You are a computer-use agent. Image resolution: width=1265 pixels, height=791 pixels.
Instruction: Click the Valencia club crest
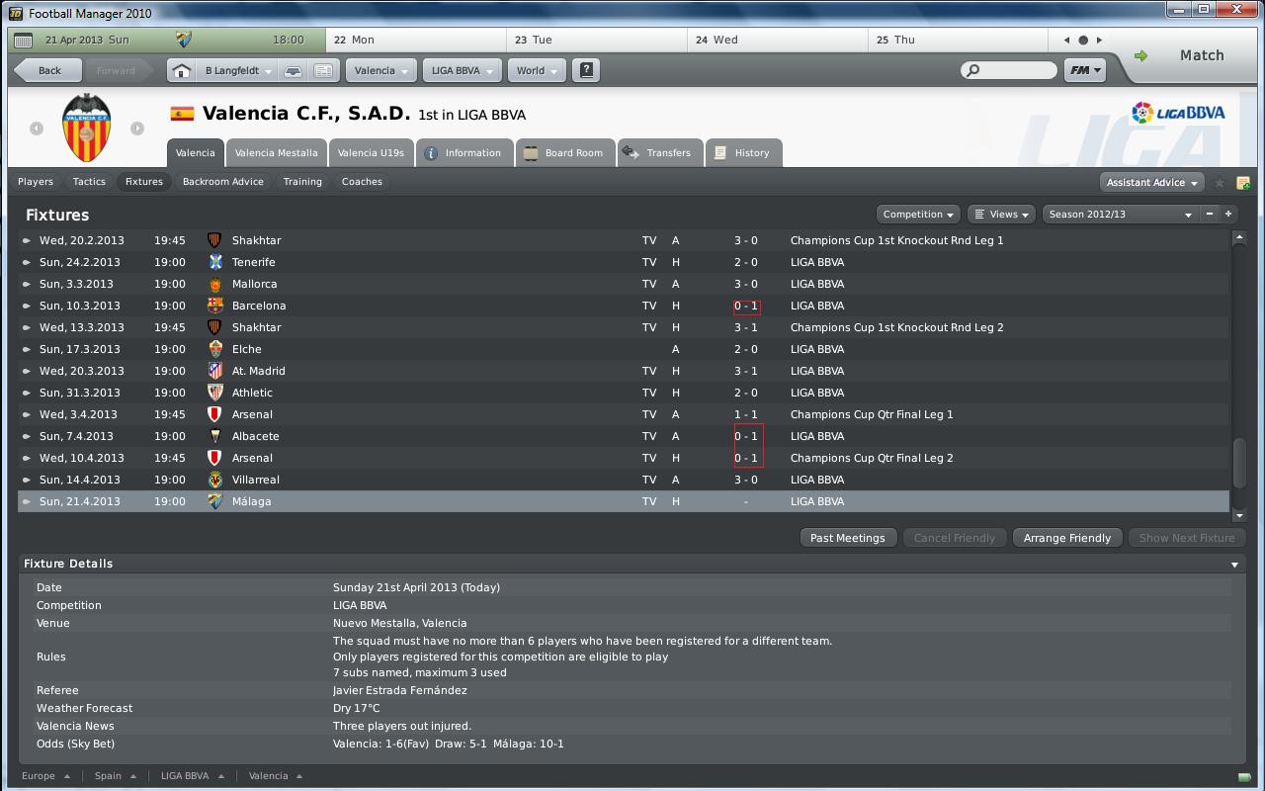pos(87,128)
